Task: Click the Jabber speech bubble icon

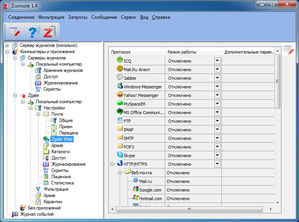Action: click(x=120, y=77)
